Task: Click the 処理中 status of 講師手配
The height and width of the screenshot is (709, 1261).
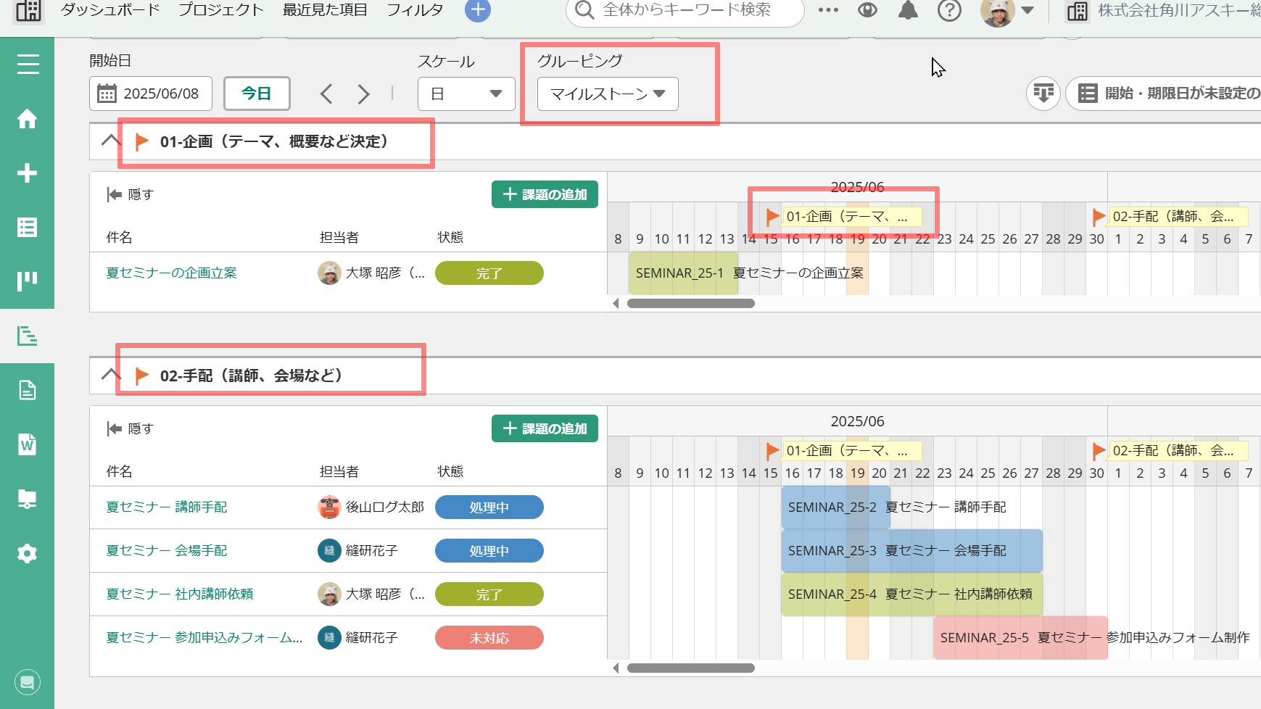Action: point(489,507)
